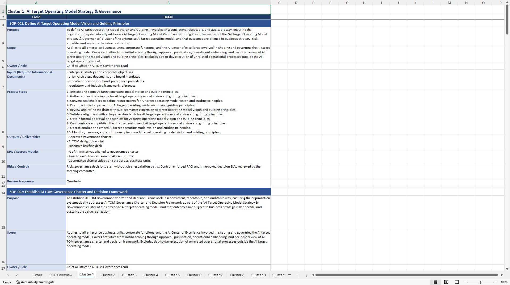Select column A header

(36, 3)
